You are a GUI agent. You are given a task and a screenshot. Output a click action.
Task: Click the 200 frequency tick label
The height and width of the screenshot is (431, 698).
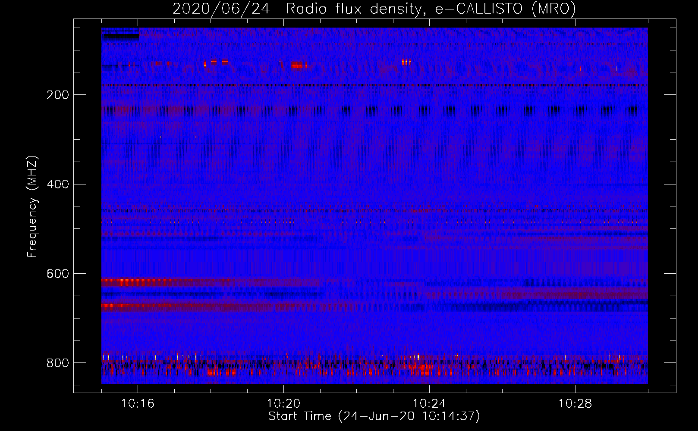tap(58, 95)
